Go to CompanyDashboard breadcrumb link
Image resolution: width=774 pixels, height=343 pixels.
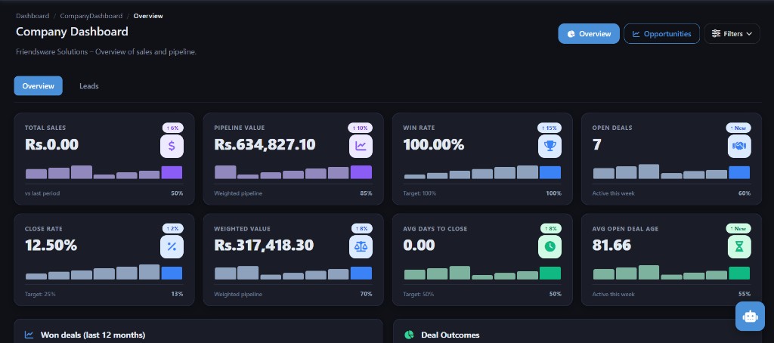pyautogui.click(x=91, y=16)
